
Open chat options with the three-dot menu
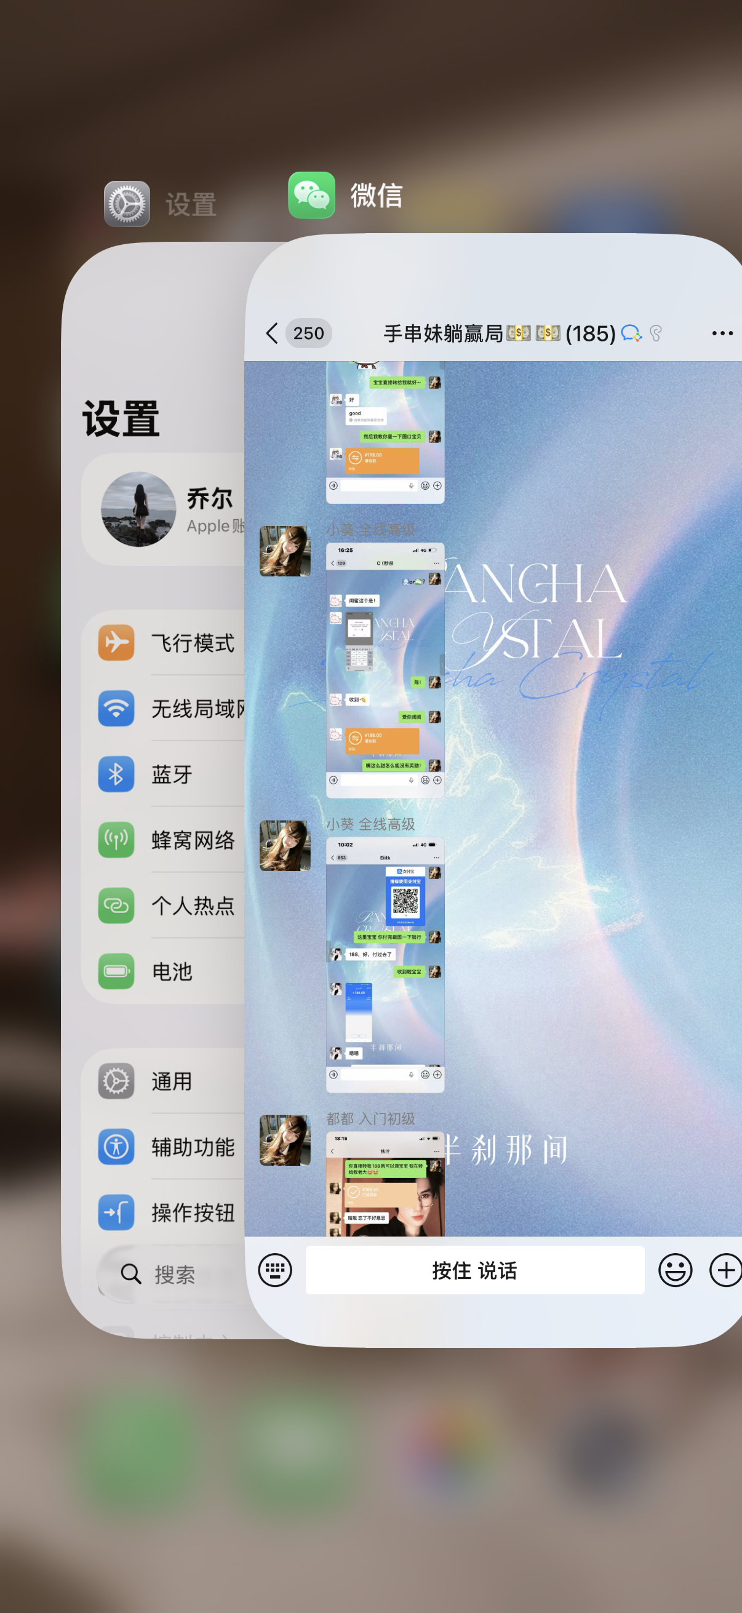722,333
